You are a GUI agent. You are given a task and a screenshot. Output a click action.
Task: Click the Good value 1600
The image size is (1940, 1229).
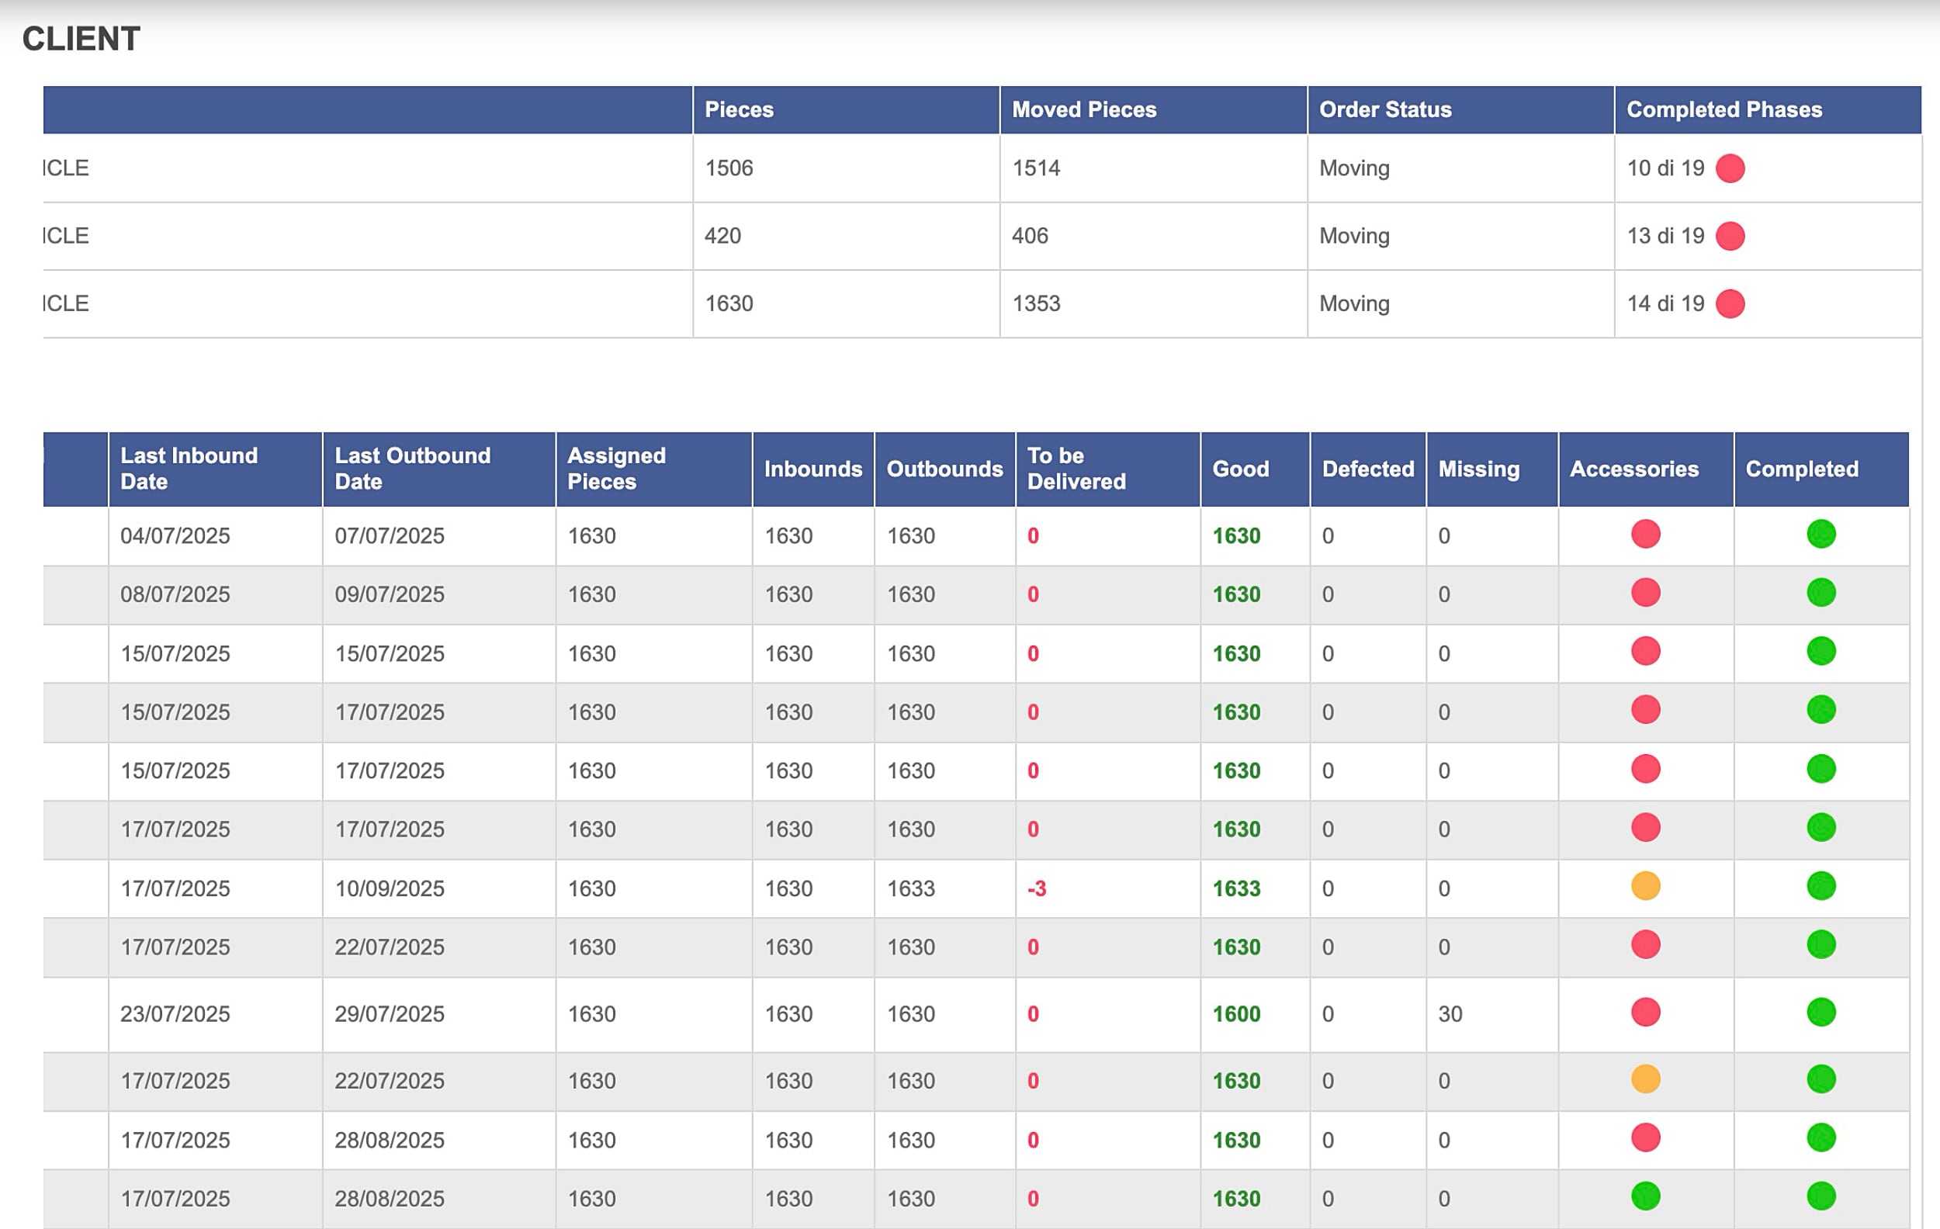pyautogui.click(x=1236, y=1014)
